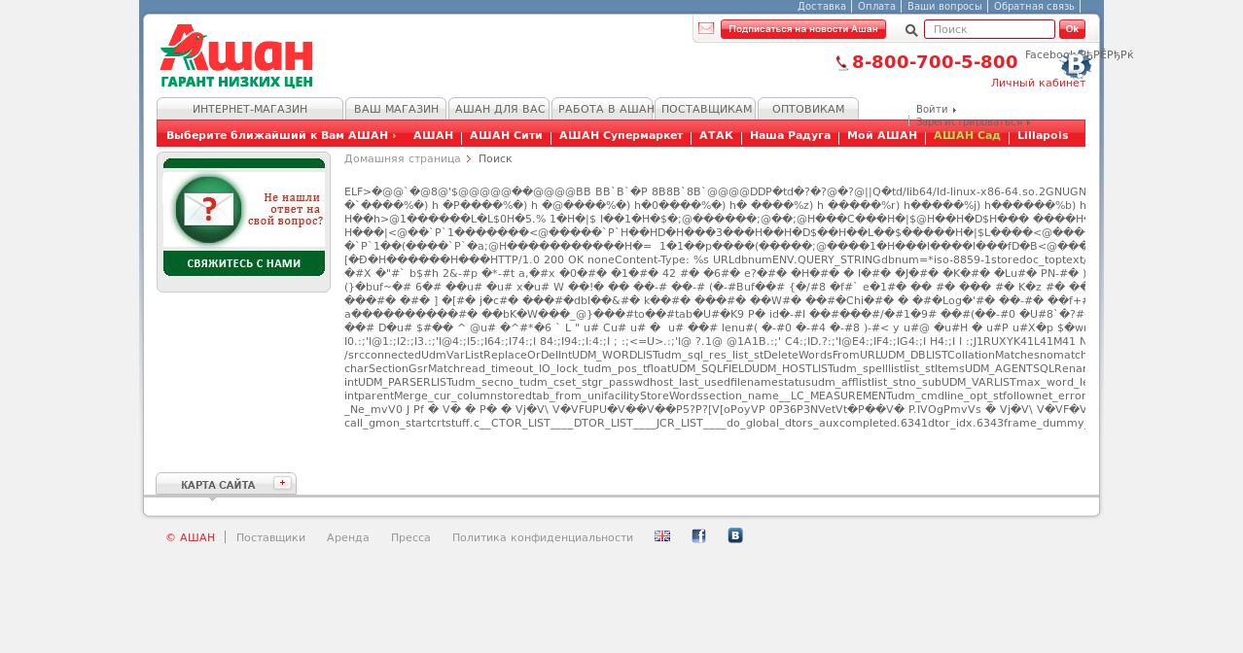
Task: Click the Ашан logo
Action: point(236,56)
